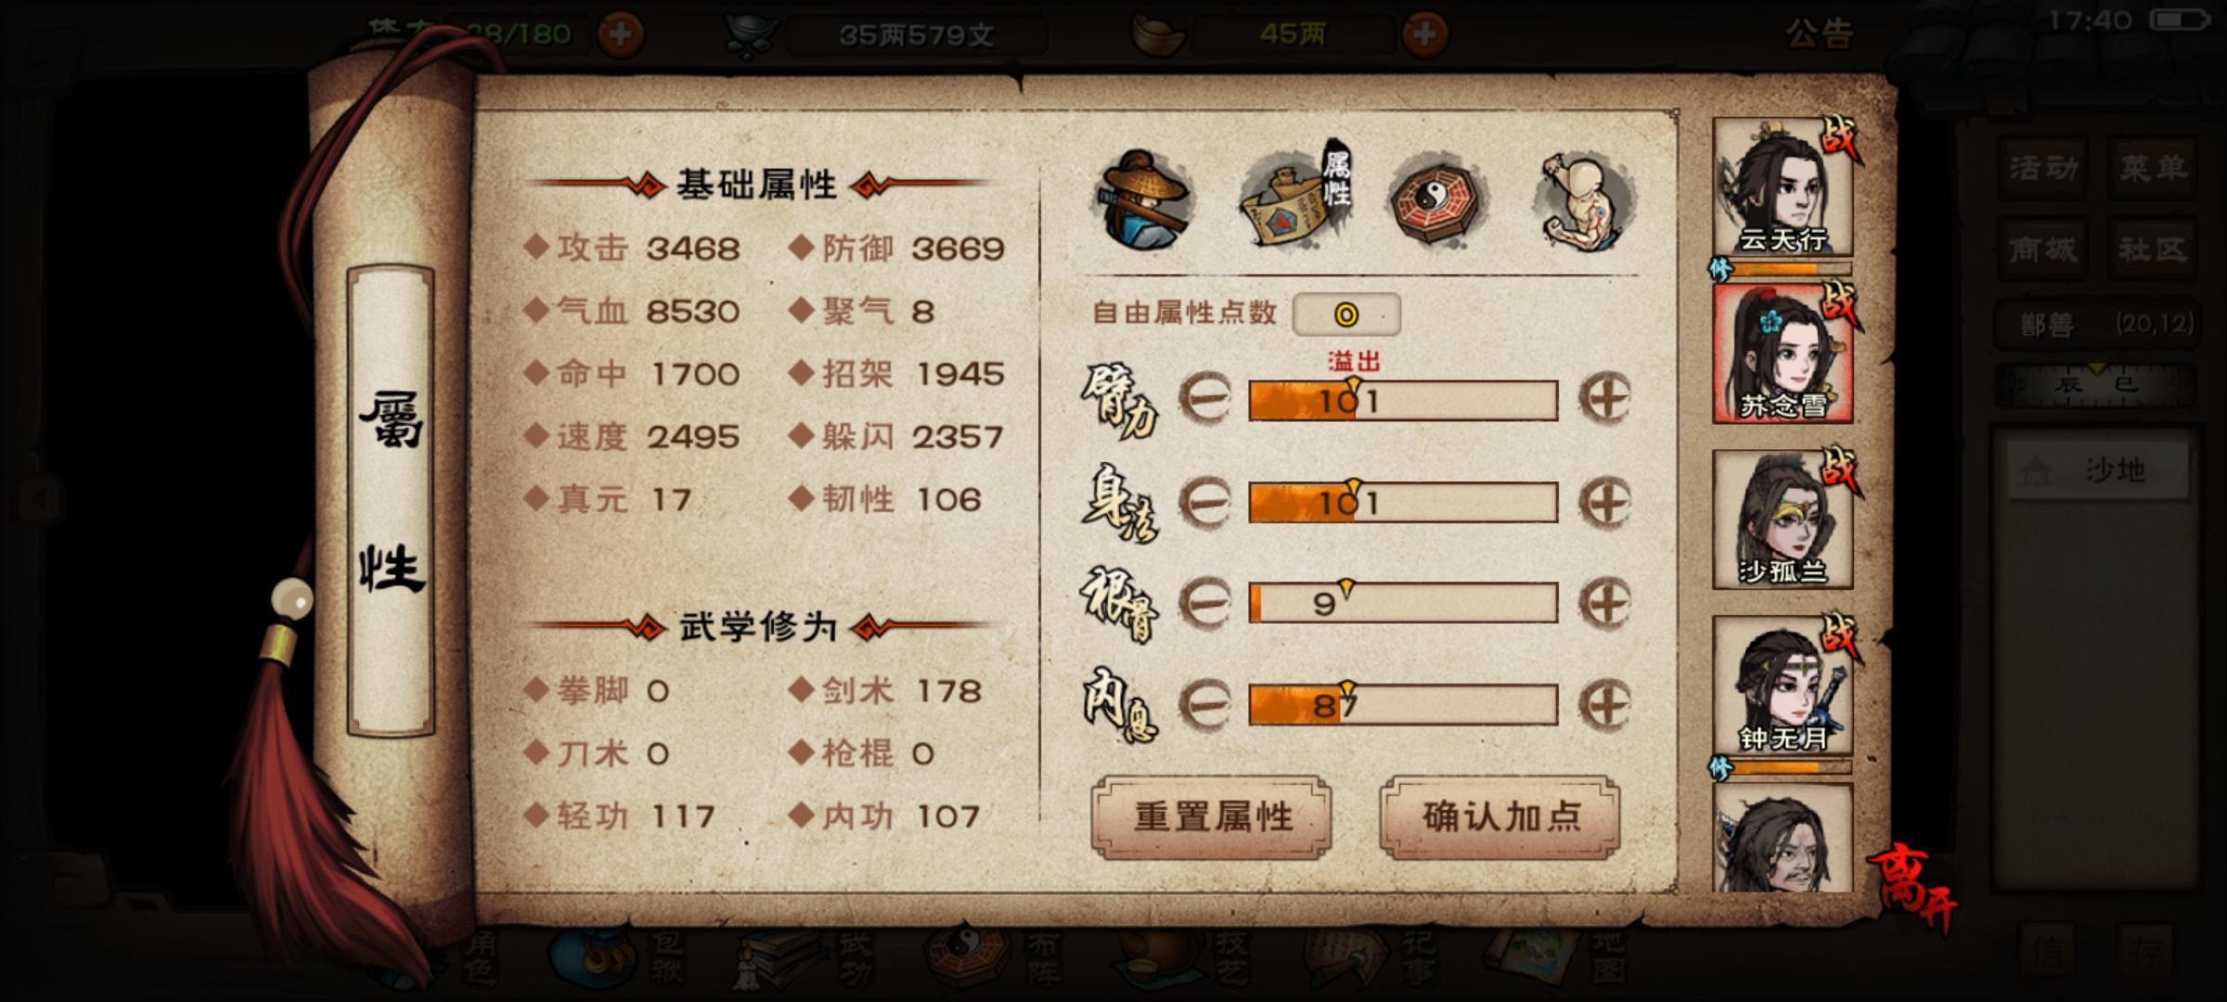Image resolution: width=2227 pixels, height=1002 pixels.
Task: Add gold ingots with the plus icon
Action: (x=1424, y=34)
